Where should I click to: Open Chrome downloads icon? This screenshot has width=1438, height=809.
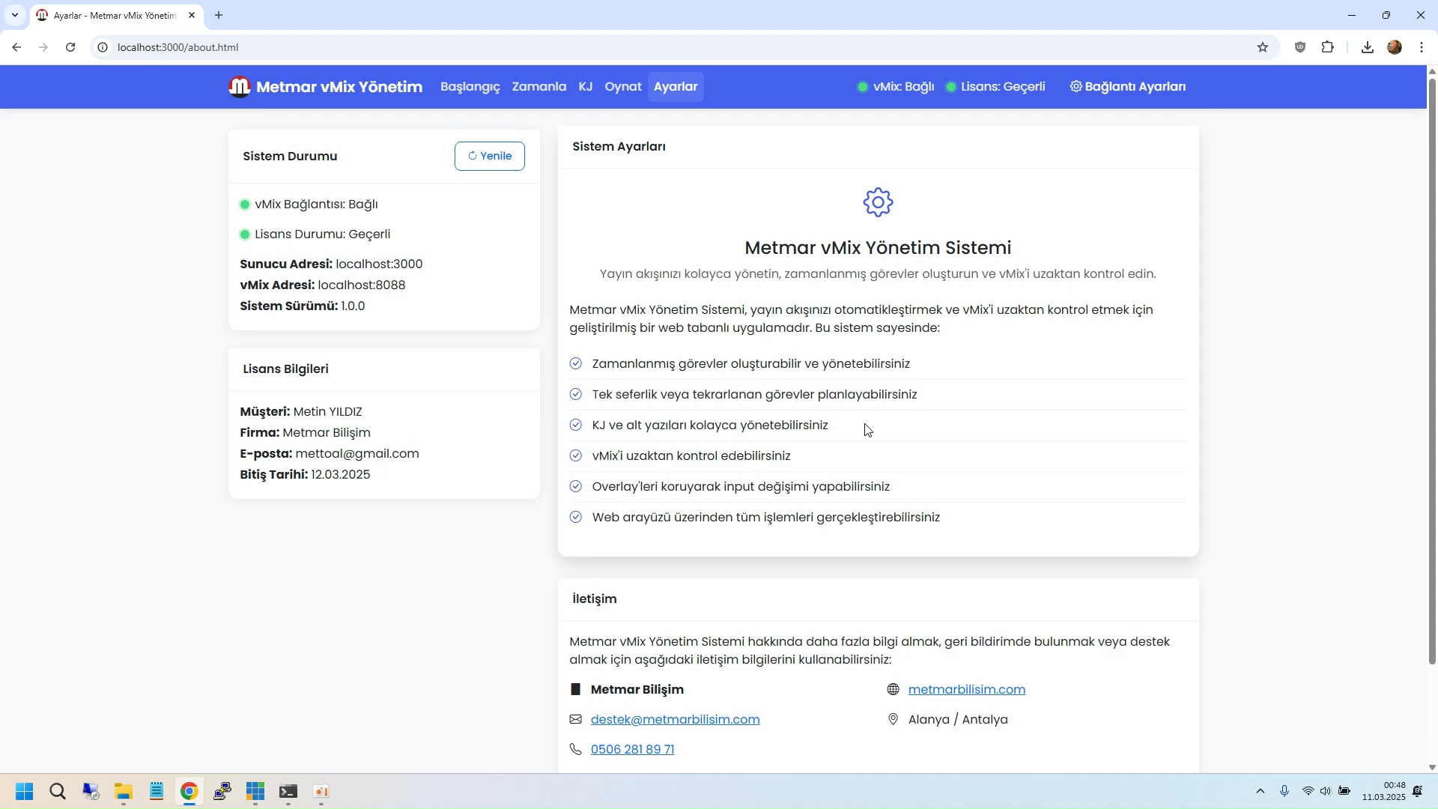click(1368, 47)
